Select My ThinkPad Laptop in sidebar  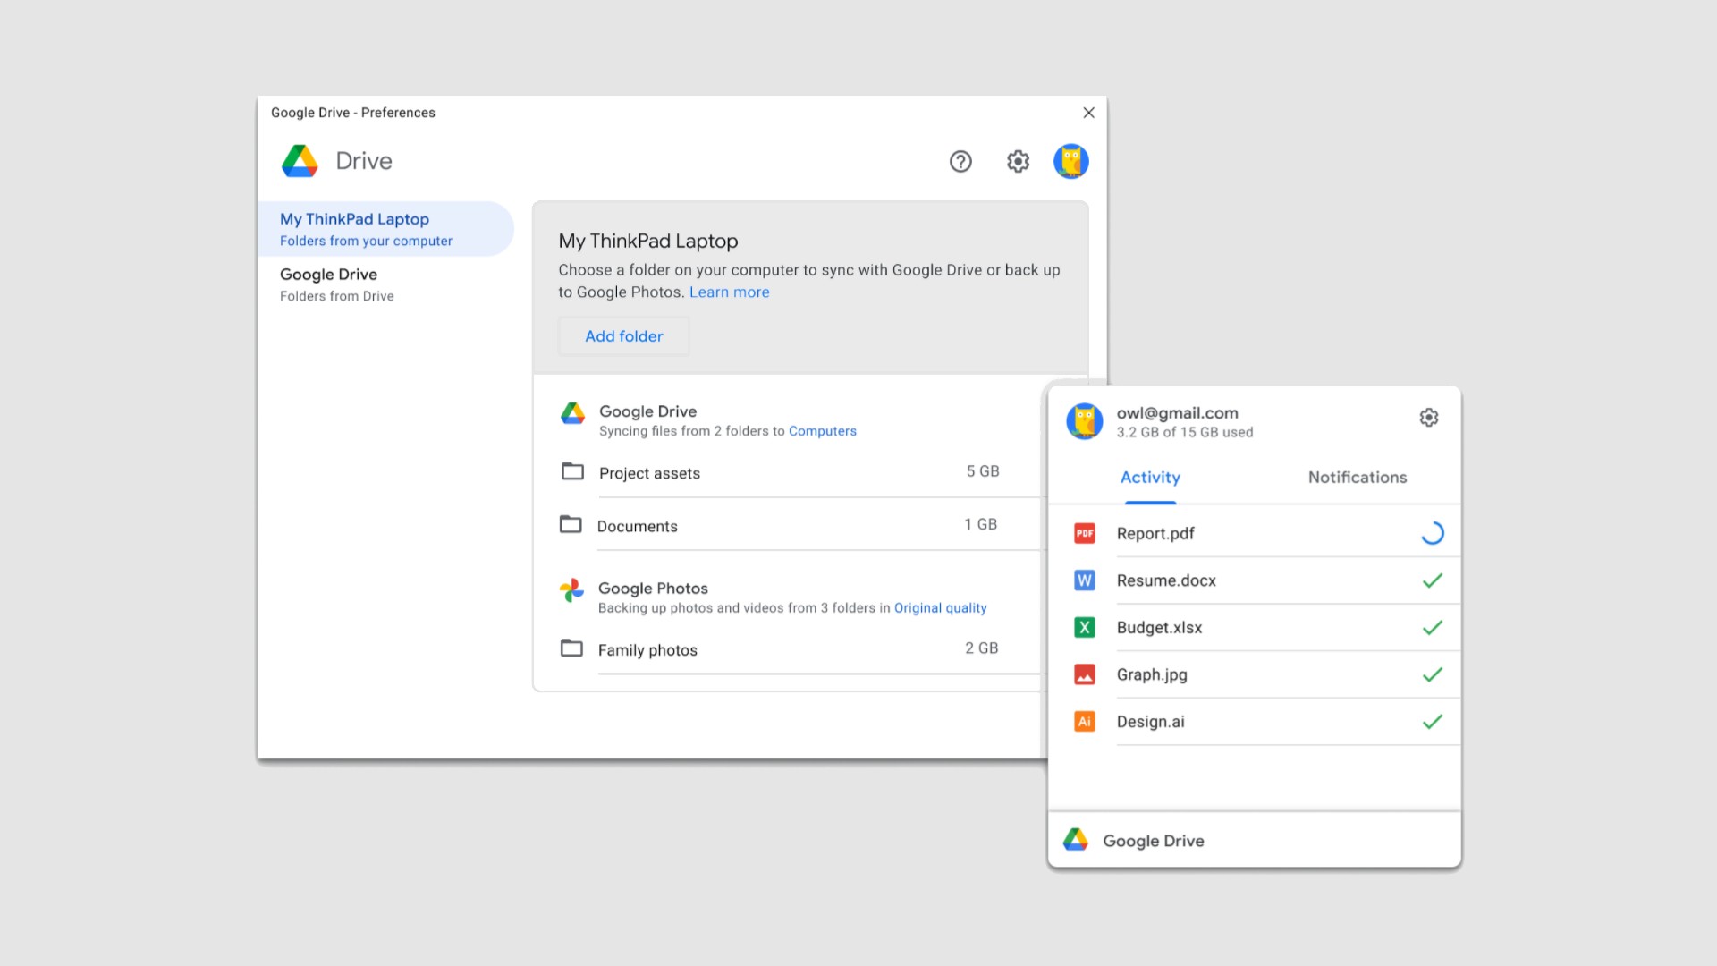385,229
